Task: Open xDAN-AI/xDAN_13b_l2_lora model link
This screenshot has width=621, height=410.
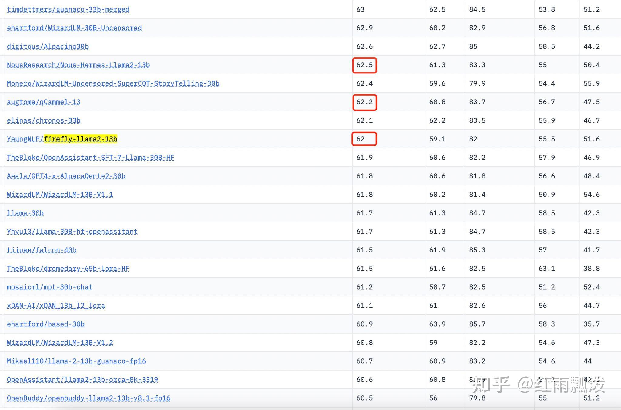Action: (x=56, y=306)
